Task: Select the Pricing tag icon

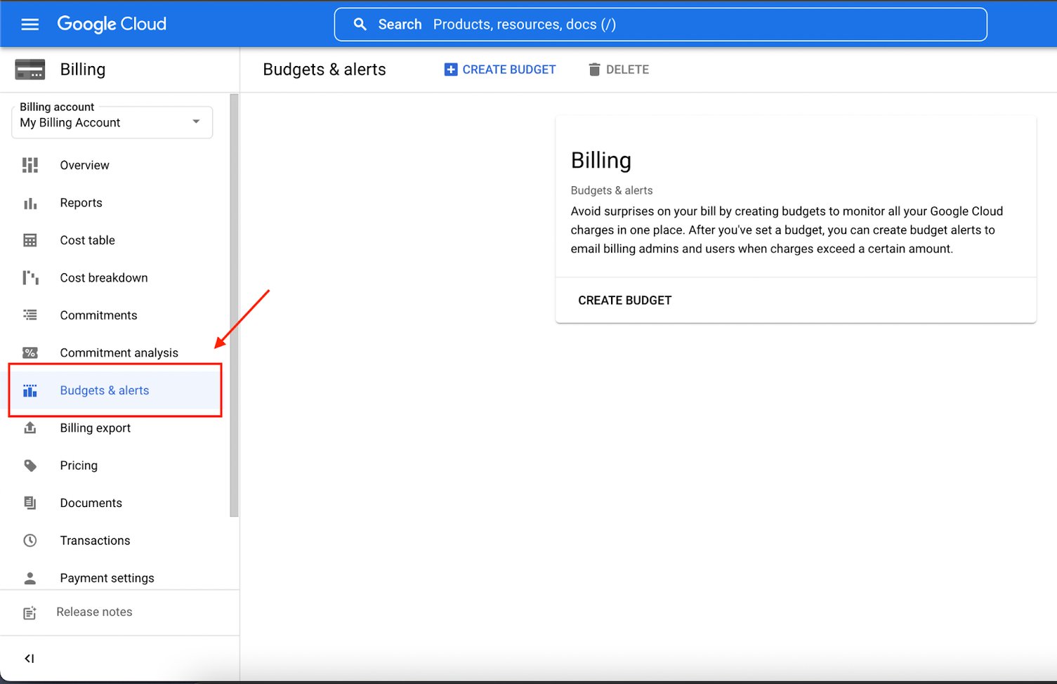Action: click(x=29, y=465)
